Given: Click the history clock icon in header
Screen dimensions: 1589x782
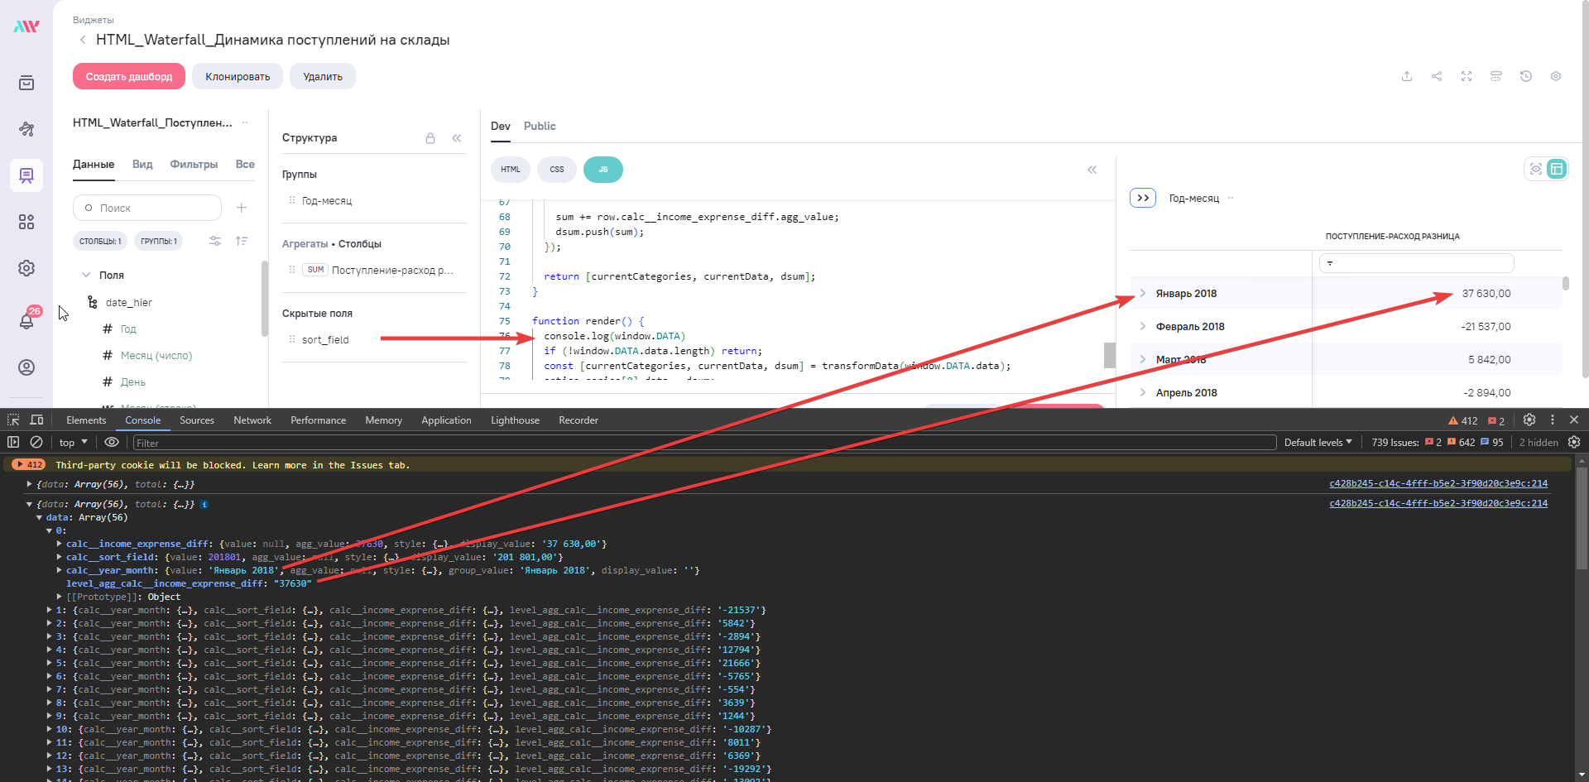Looking at the screenshot, I should click(x=1526, y=76).
